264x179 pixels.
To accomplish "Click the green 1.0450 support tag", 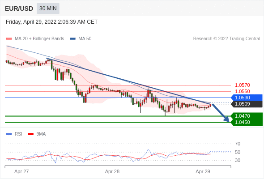I will tap(247, 122).
